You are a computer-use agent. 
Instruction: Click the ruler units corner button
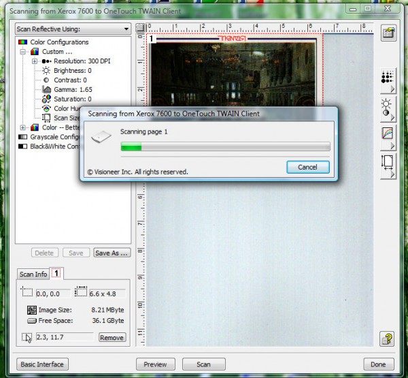pyautogui.click(x=140, y=28)
